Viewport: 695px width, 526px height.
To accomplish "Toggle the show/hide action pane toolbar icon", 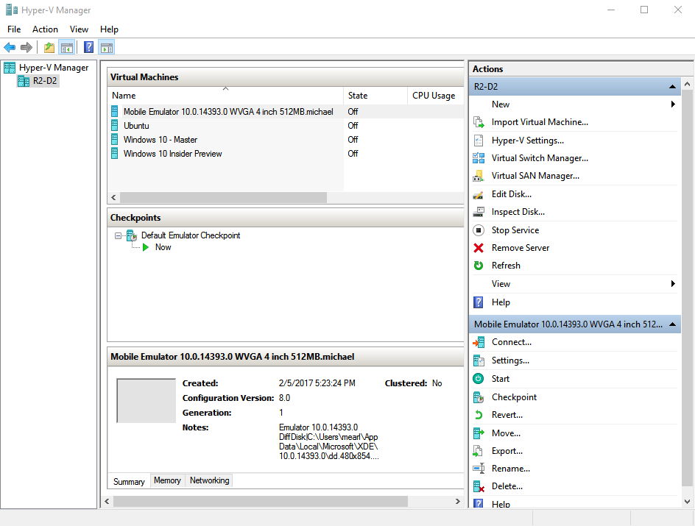I will (107, 47).
